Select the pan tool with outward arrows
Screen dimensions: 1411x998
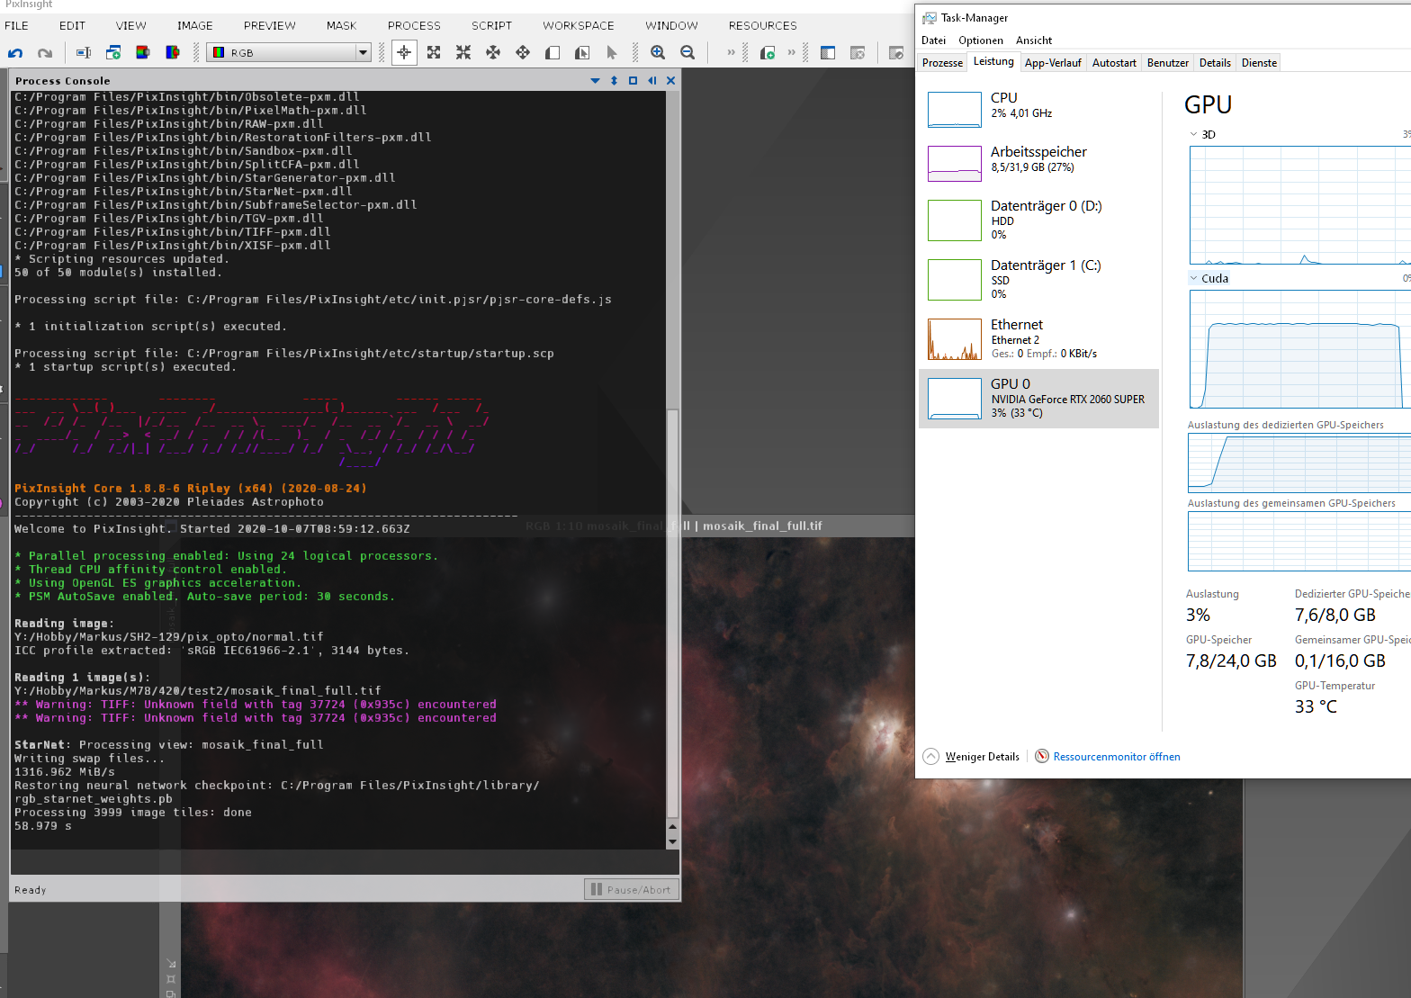(493, 53)
